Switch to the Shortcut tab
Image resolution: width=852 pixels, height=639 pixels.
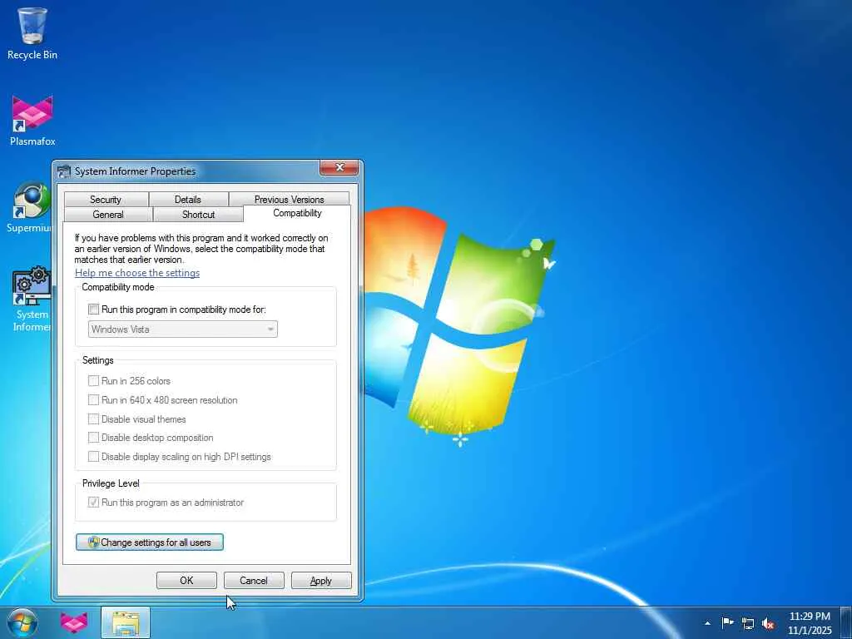click(198, 214)
